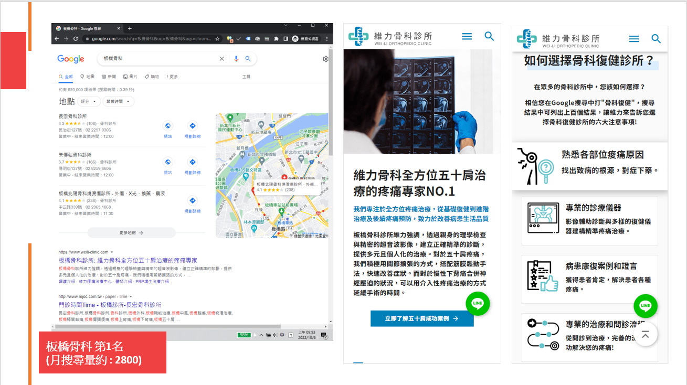This screenshot has width=687, height=385.
Task: Switch to the 購物 tab
Action: 152,77
